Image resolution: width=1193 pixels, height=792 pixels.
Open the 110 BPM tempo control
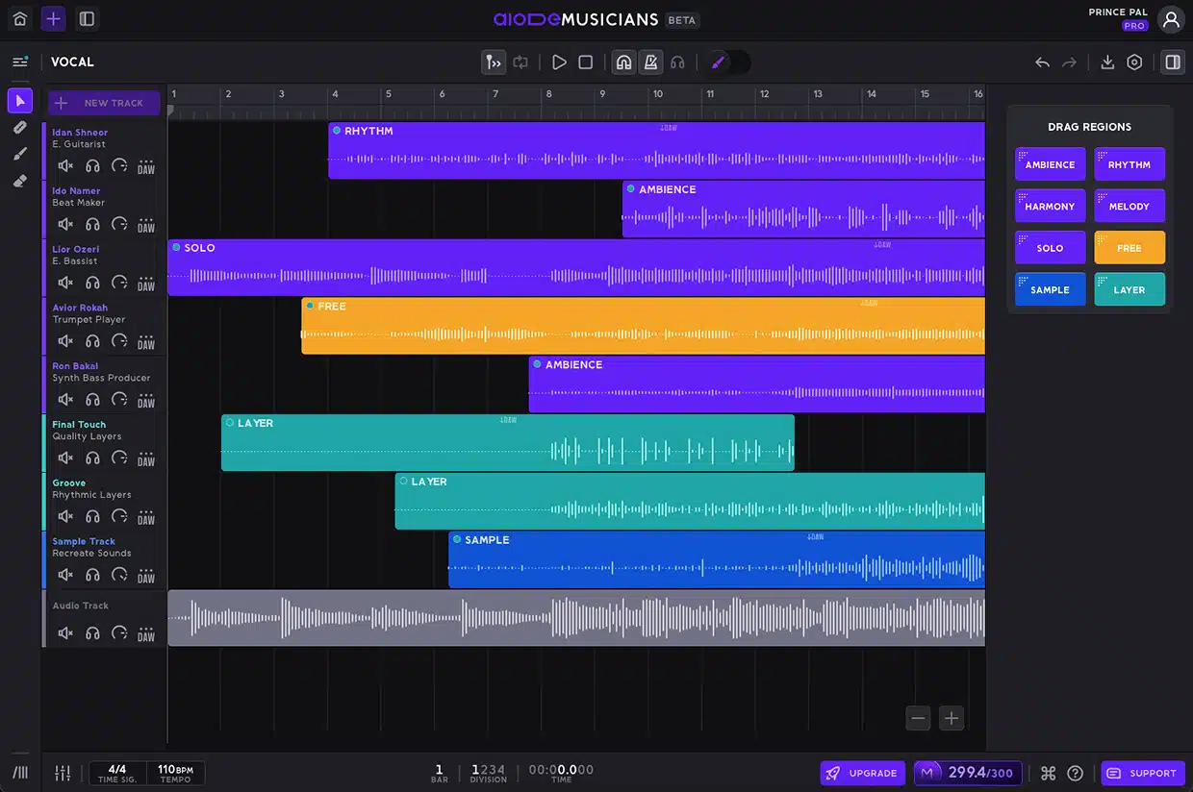(x=176, y=773)
